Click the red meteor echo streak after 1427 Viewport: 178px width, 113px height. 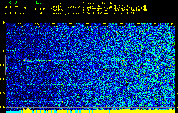click(x=125, y=61)
